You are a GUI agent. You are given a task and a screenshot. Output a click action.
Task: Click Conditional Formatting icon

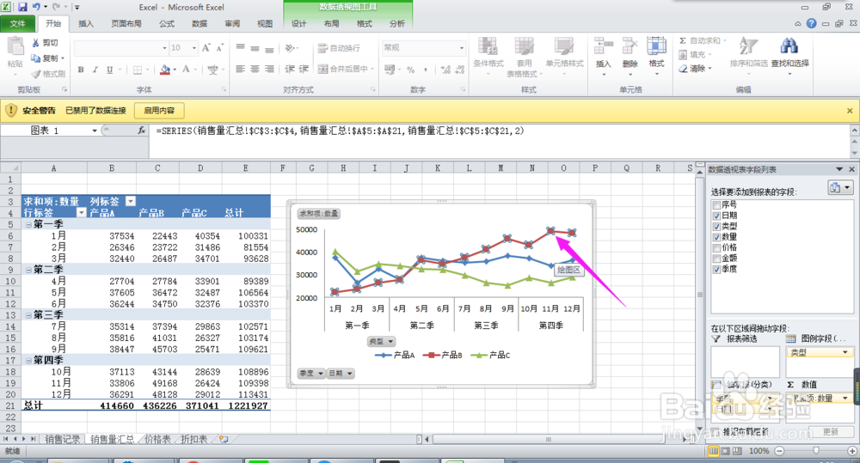[x=488, y=47]
